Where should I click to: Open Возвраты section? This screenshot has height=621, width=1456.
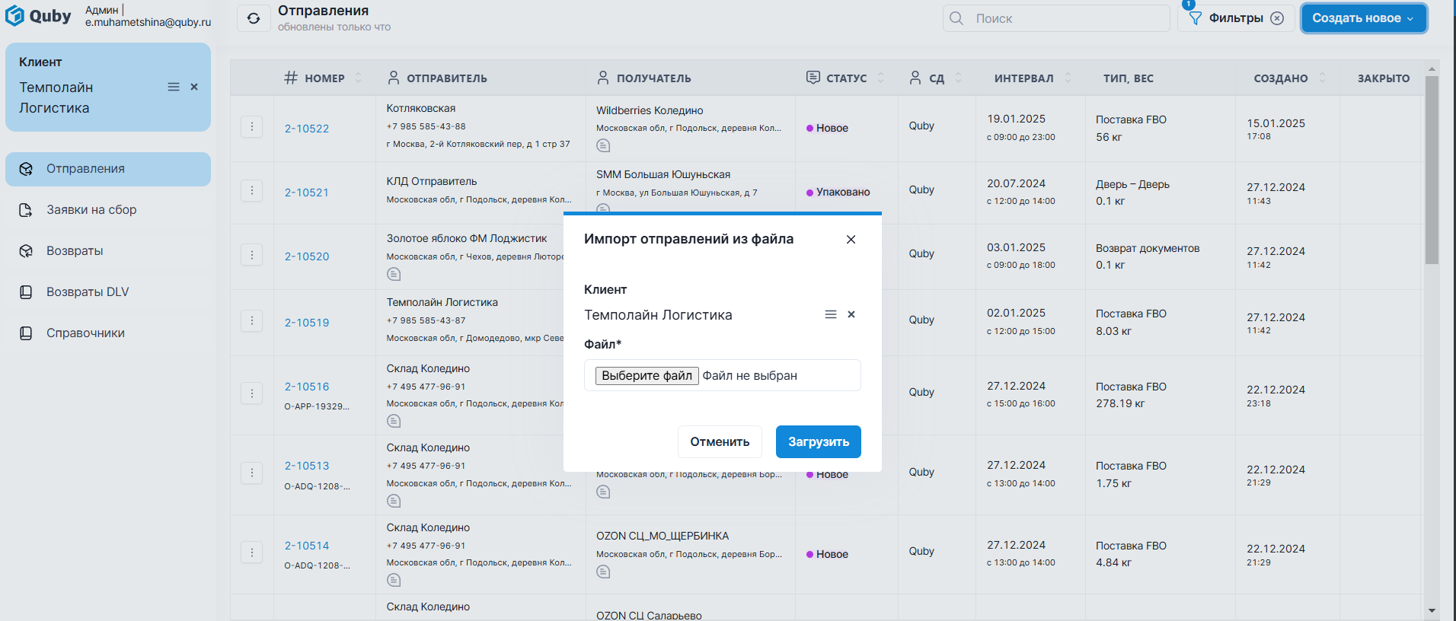coord(108,251)
